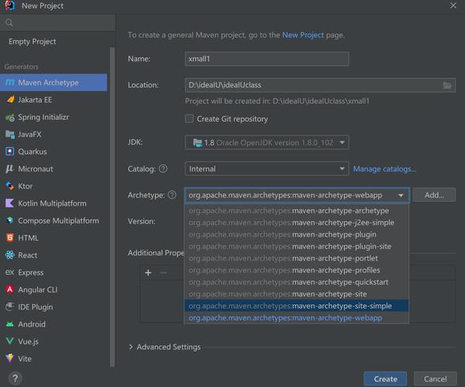Screen dimensions: 465x387
Task: Choose maven-archetype-plugin option
Action: point(297,235)
